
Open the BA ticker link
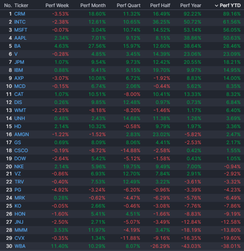point(17,46)
